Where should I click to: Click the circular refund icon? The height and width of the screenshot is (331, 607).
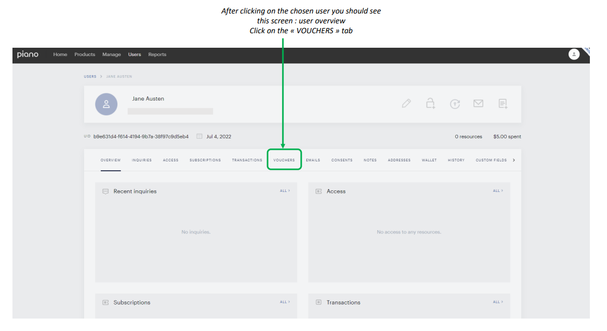tap(455, 104)
